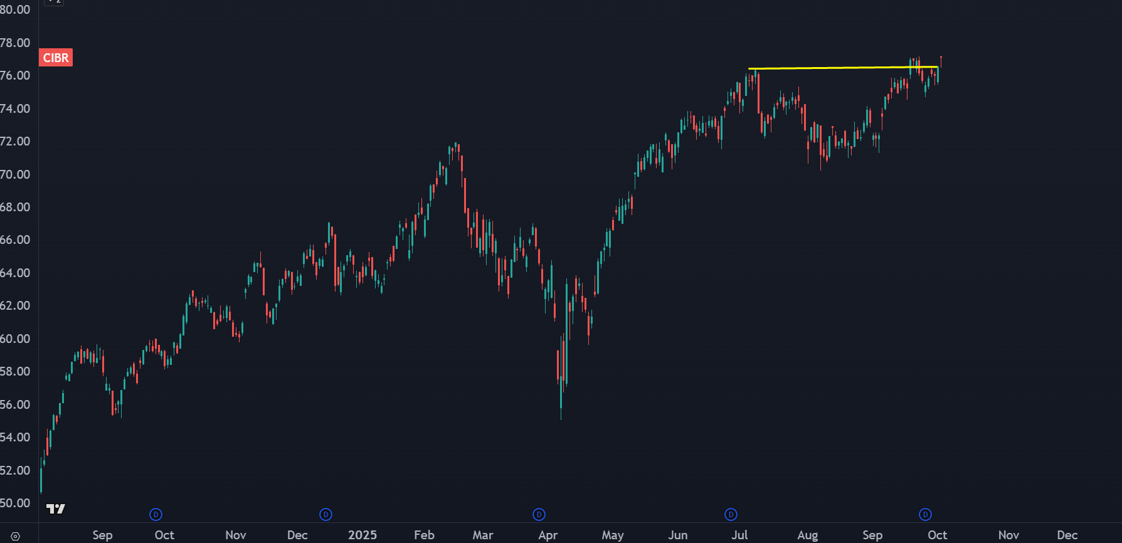
Task: Click the Aug label on the time axis
Action: 808,535
